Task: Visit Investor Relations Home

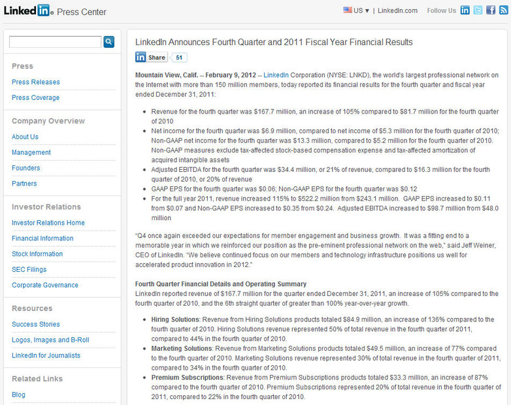Action: [x=48, y=223]
